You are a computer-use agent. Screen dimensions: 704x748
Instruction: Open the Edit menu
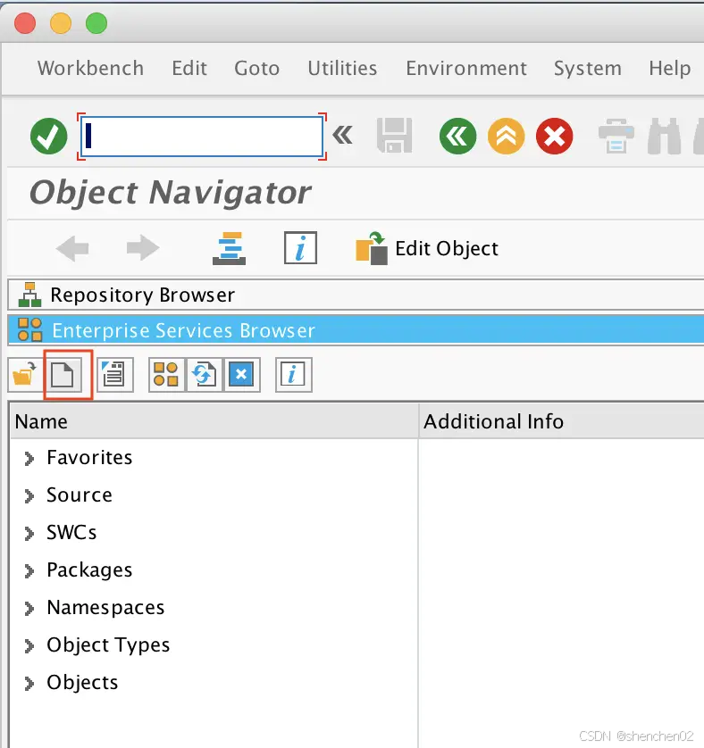click(189, 68)
